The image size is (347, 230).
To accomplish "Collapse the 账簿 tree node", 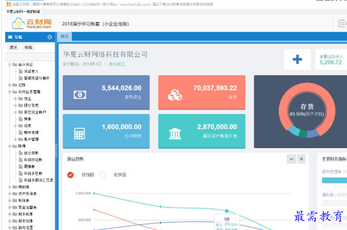I will tap(10, 146).
